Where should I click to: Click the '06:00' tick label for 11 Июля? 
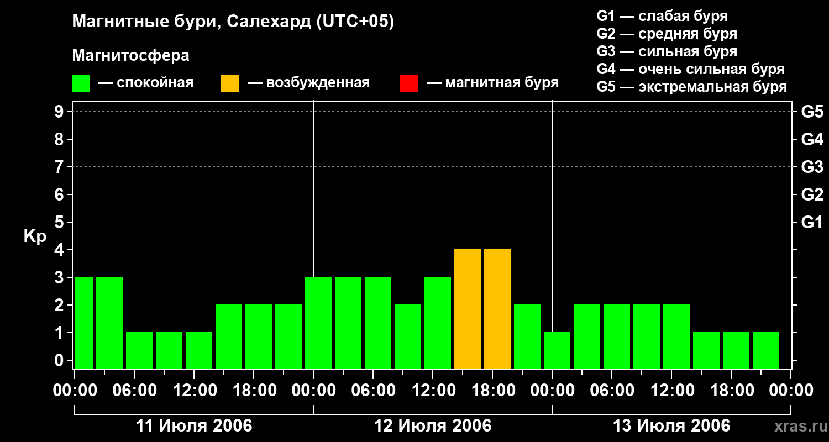pyautogui.click(x=135, y=391)
